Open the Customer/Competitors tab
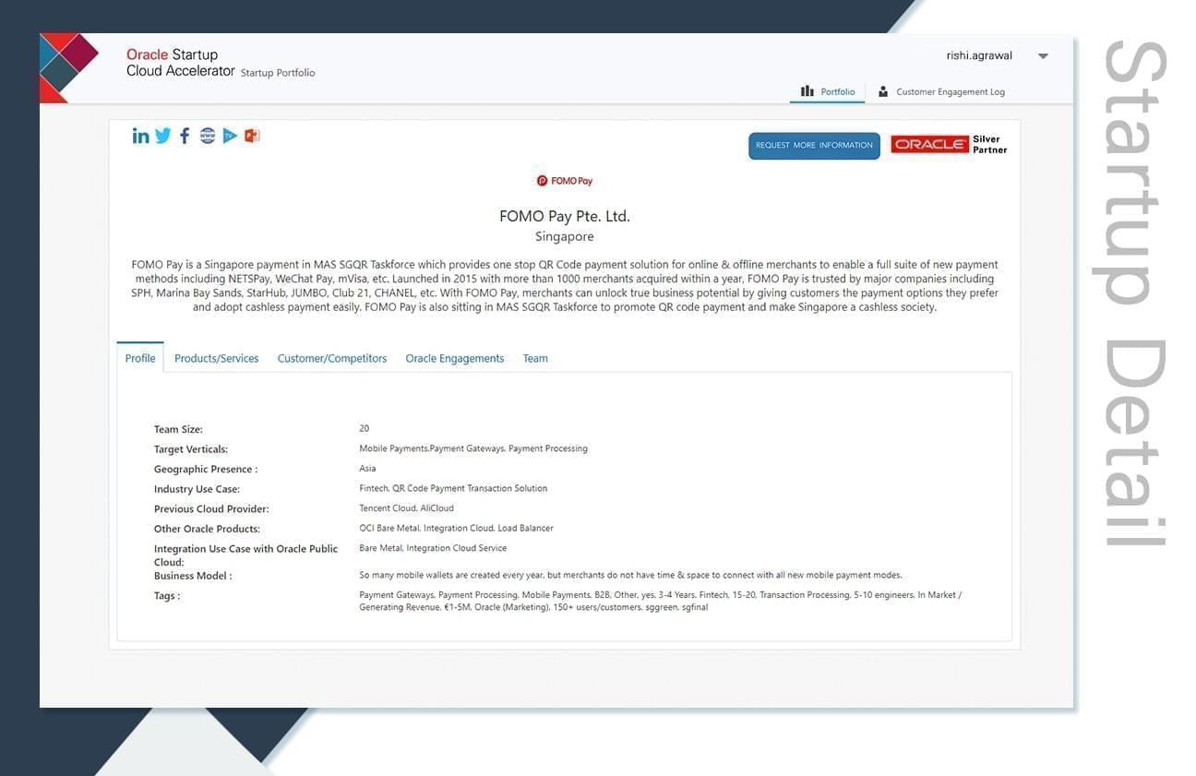The height and width of the screenshot is (776, 1196). (x=331, y=358)
